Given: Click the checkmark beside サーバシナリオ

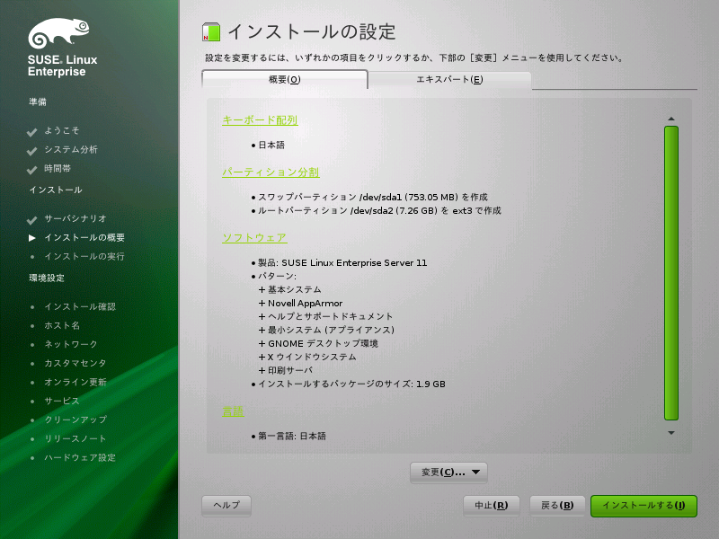Looking at the screenshot, I should tap(31, 220).
